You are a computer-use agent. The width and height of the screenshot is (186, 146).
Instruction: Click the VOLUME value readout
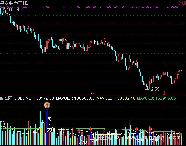34,98
